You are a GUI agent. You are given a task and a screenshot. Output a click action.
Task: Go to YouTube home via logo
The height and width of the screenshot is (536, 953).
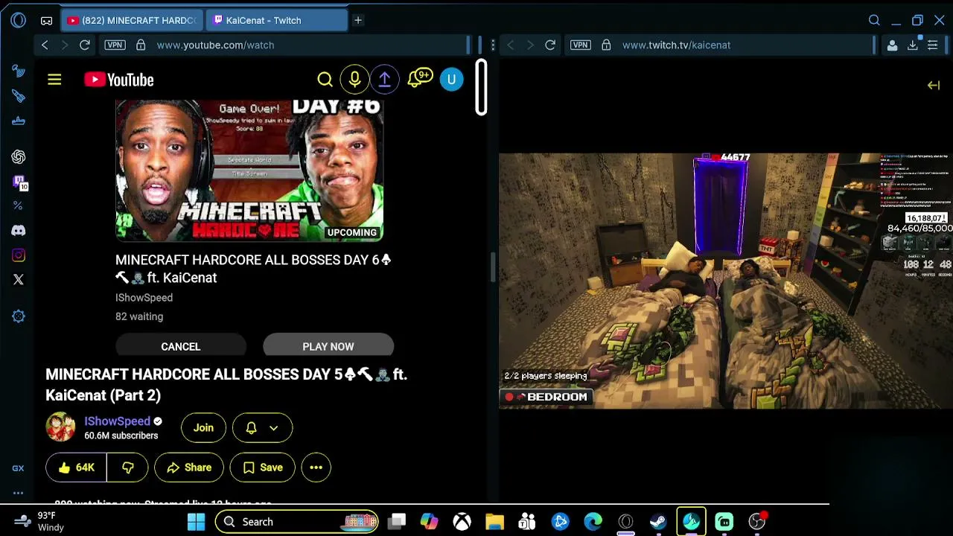tap(119, 79)
